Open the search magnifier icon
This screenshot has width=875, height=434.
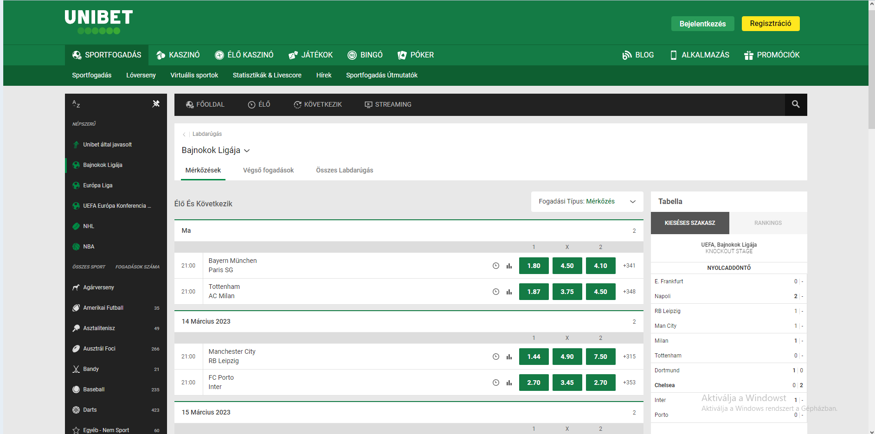click(x=796, y=104)
